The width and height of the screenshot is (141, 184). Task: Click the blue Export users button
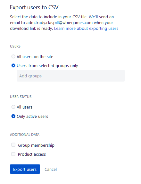pos(25,169)
